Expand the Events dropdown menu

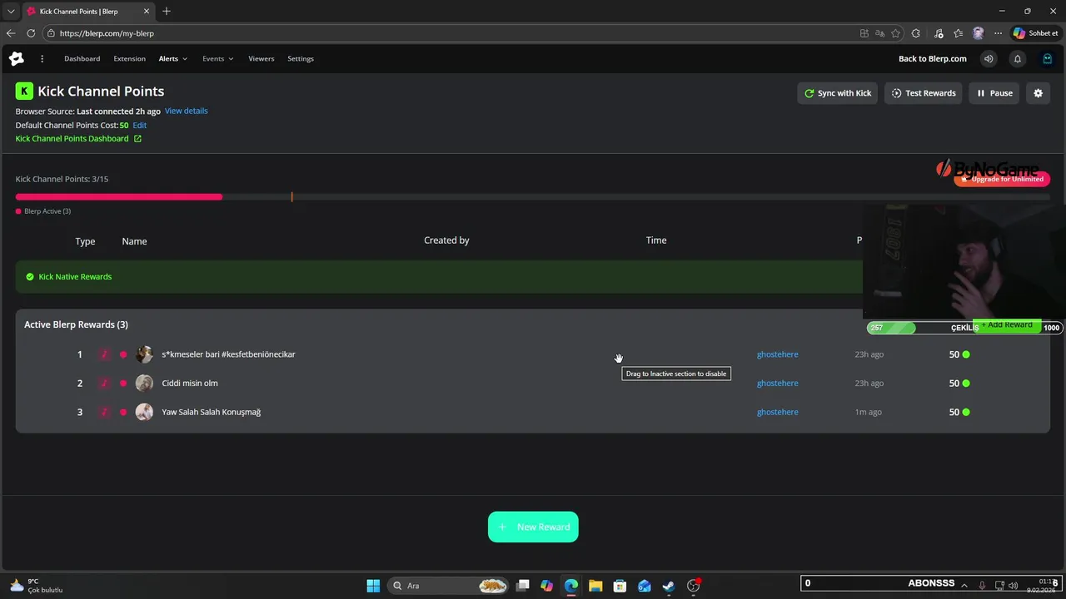click(217, 59)
